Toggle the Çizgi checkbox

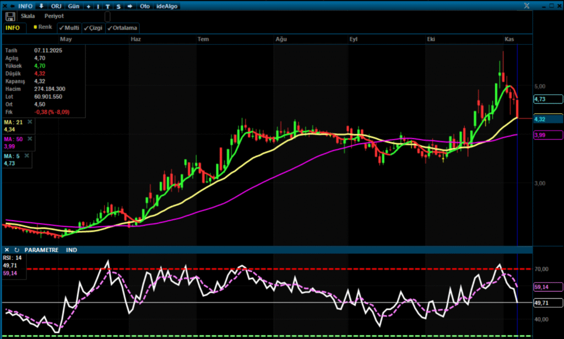coord(93,28)
